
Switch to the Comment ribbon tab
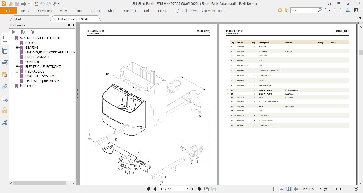pyautogui.click(x=45, y=11)
